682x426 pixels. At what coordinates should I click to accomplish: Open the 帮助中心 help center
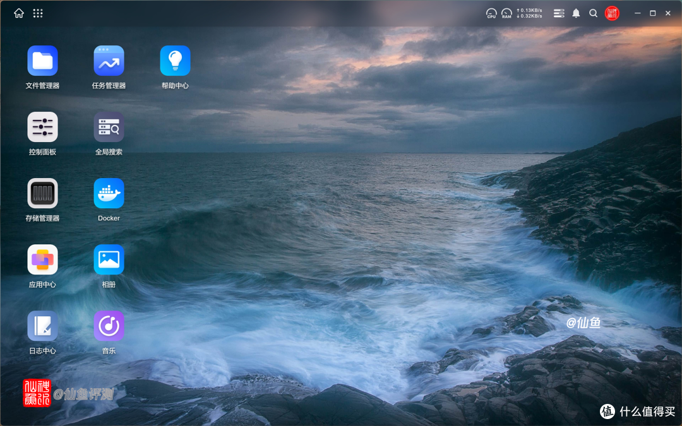[175, 61]
